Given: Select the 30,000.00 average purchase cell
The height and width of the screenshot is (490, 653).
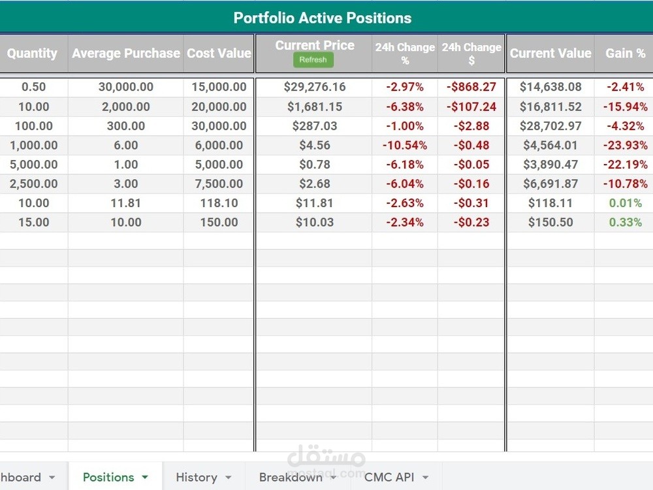Looking at the screenshot, I should coord(125,87).
